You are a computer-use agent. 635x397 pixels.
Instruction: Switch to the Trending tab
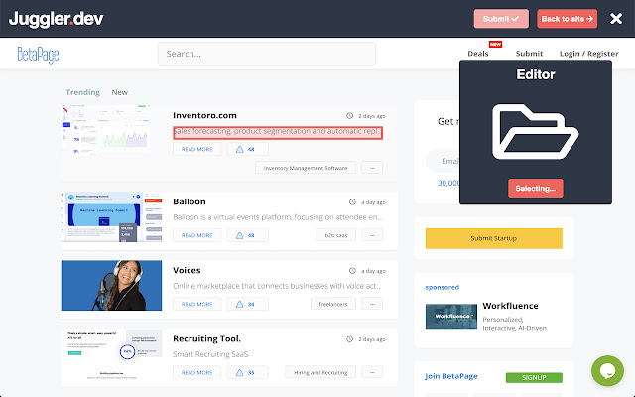[82, 92]
